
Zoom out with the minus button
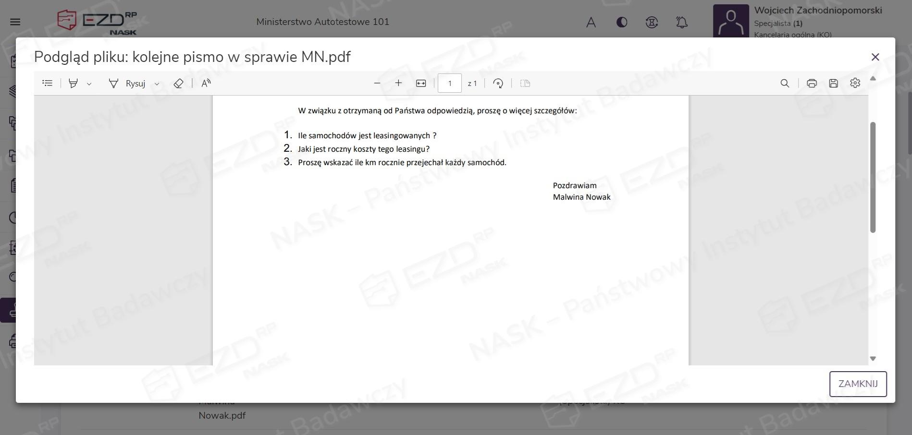[377, 83]
